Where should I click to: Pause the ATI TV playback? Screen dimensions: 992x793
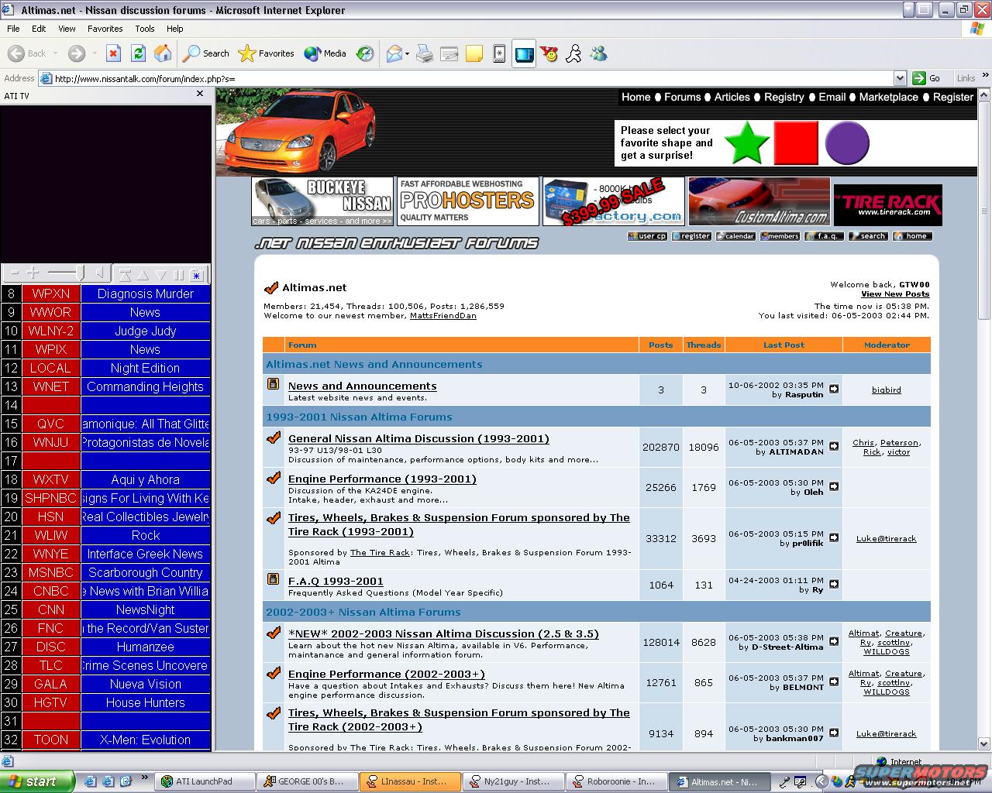(179, 275)
